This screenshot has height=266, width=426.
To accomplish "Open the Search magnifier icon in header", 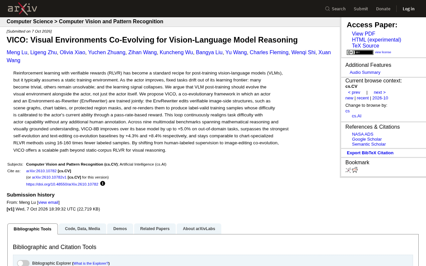I will (327, 9).
